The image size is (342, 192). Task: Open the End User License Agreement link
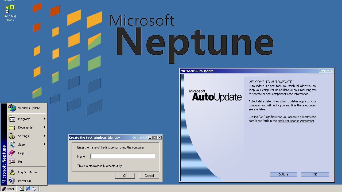[x=296, y=121]
